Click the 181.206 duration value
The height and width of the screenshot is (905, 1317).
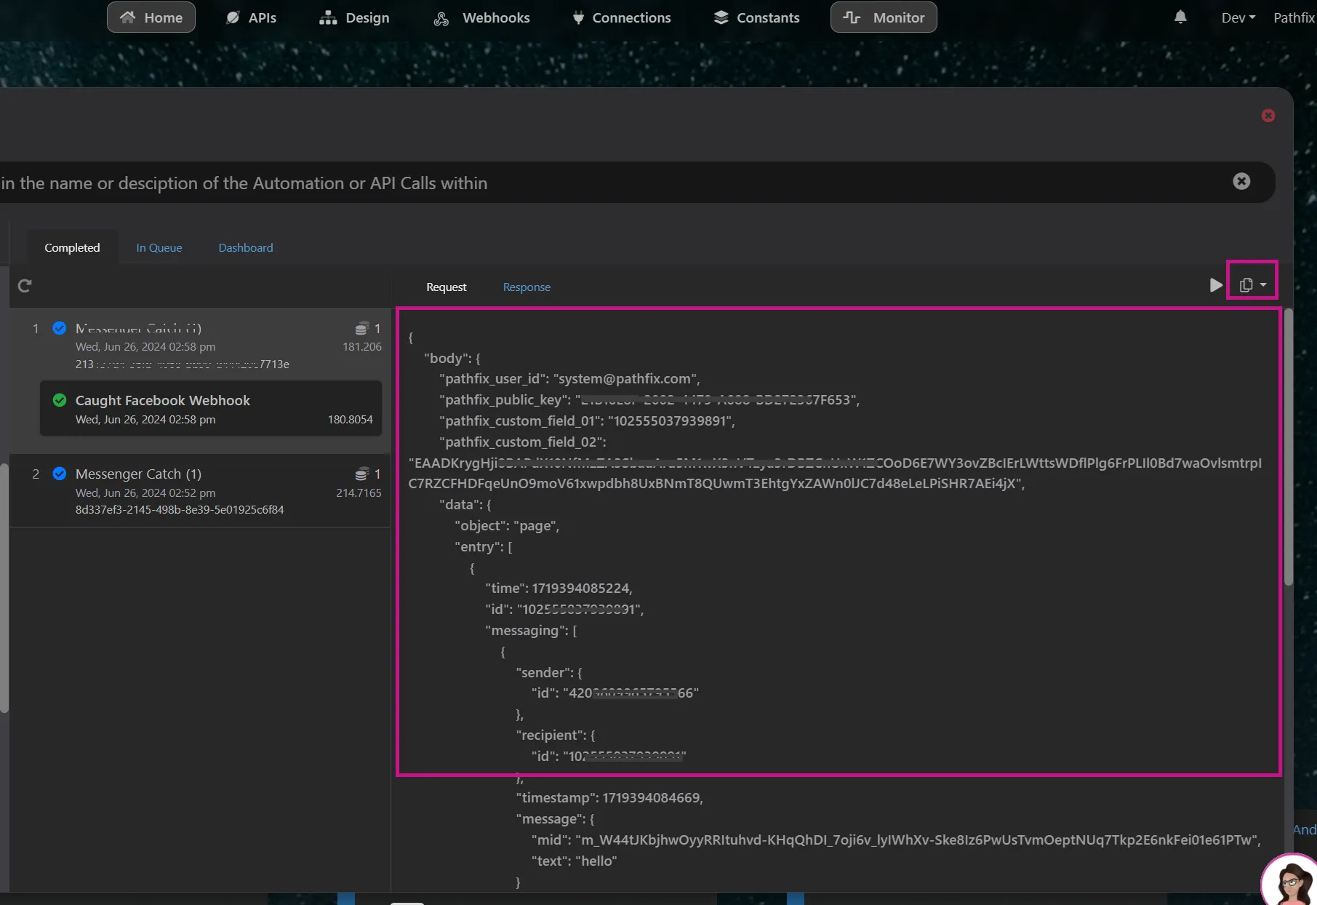362,346
